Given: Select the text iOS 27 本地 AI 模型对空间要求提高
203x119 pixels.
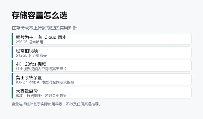Looking at the screenshot, I should (45, 82).
